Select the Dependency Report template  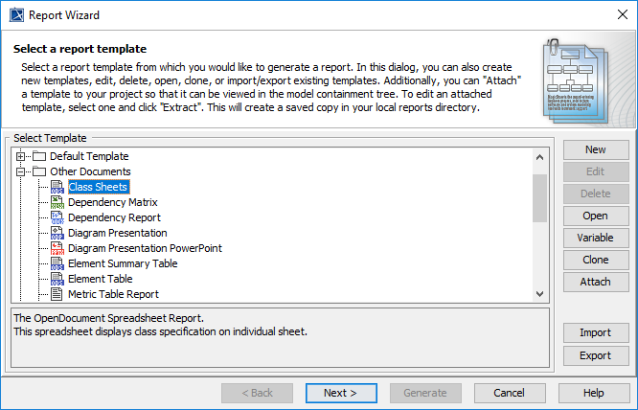pos(114,217)
